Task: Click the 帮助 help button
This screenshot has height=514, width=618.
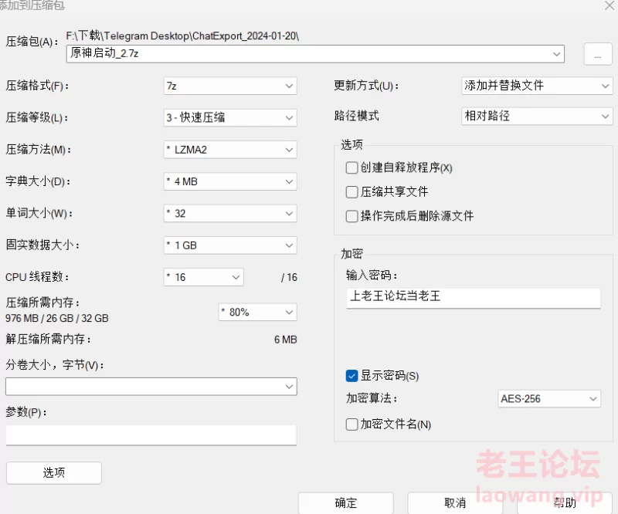Action: coord(565,503)
